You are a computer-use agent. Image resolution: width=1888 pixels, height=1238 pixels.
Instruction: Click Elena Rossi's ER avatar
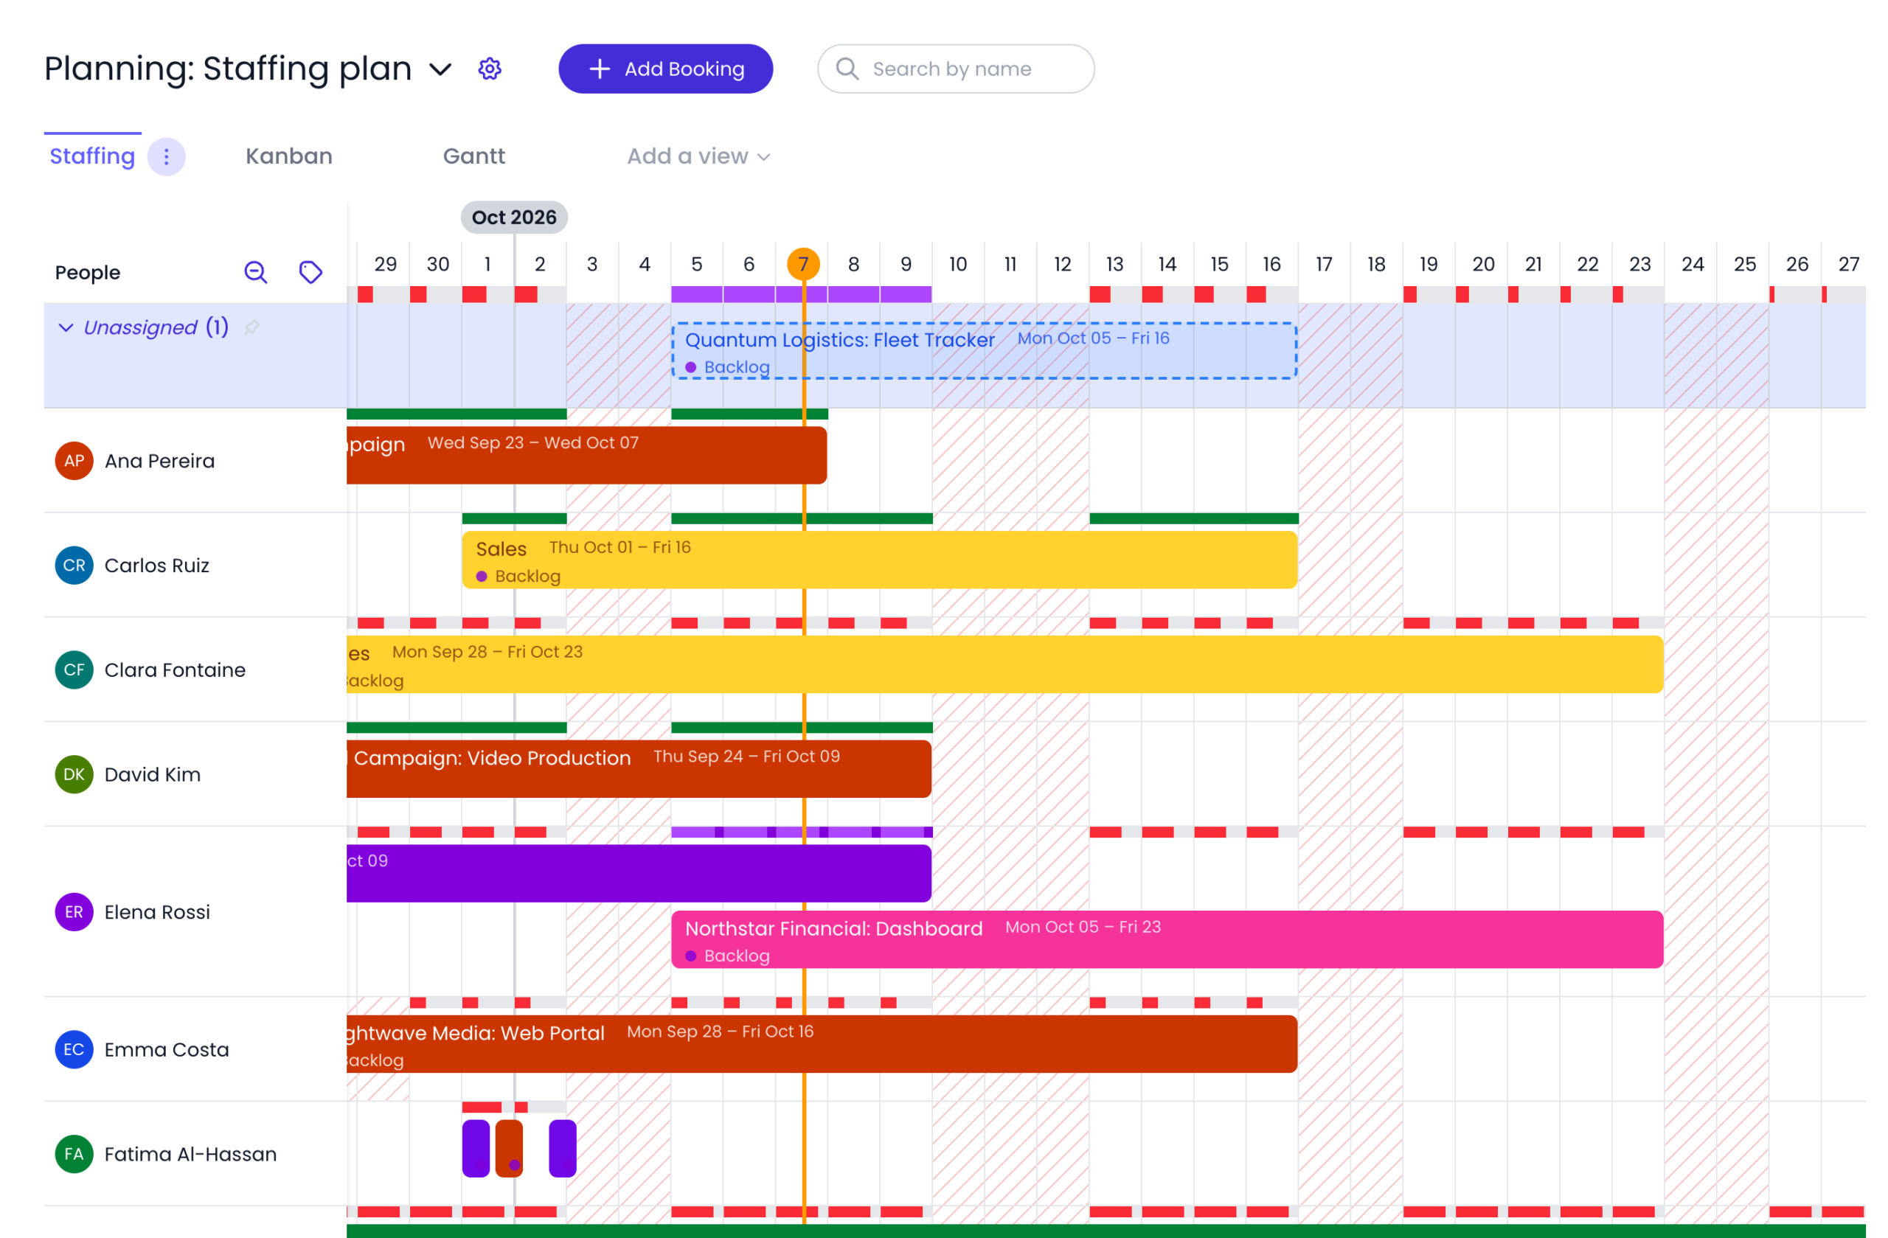74,912
